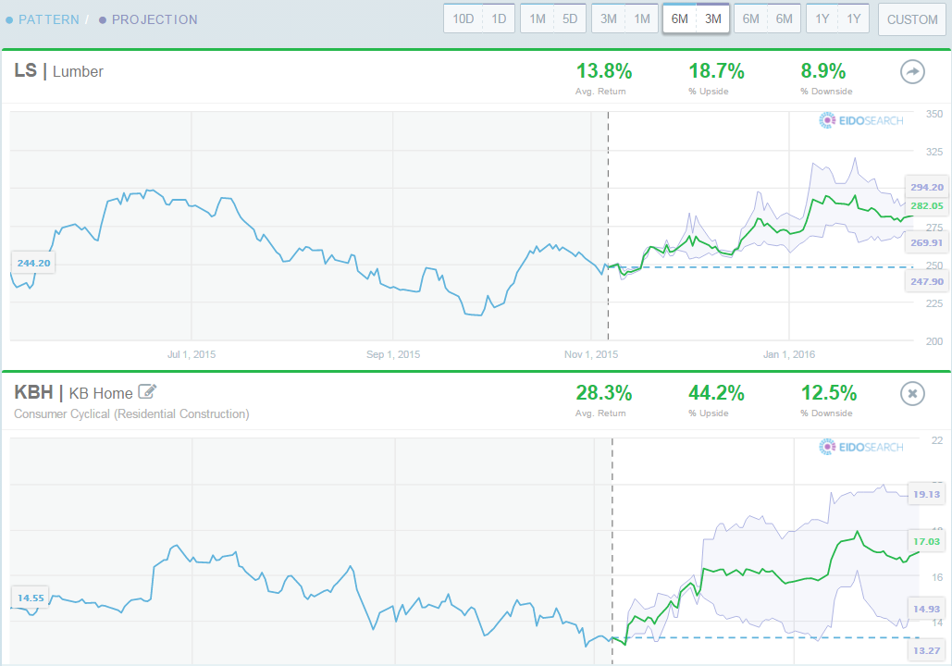Image resolution: width=952 pixels, height=666 pixels.
Task: Click the share arrow icon for Lumber
Action: (912, 71)
